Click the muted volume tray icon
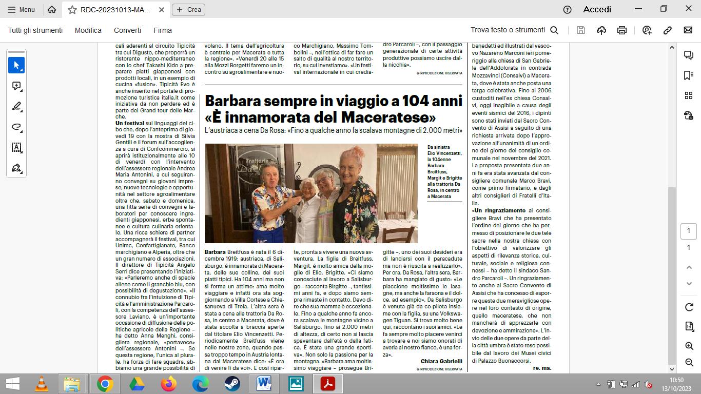Viewport: 701px width, 394px height. [648, 384]
